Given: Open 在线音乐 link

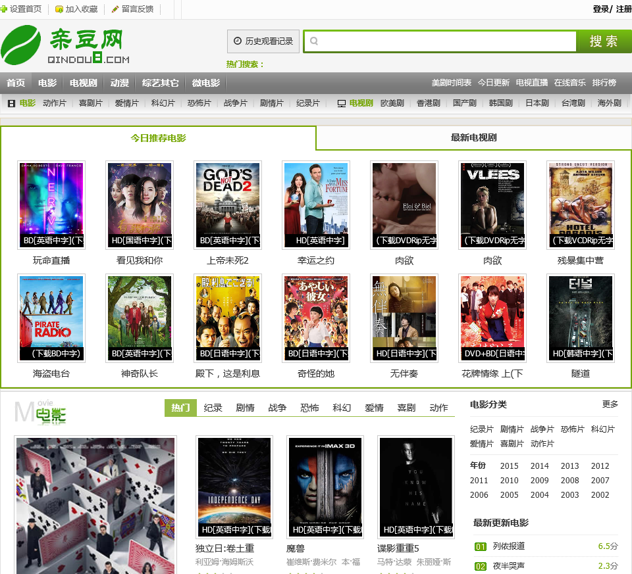Looking at the screenshot, I should [x=570, y=83].
